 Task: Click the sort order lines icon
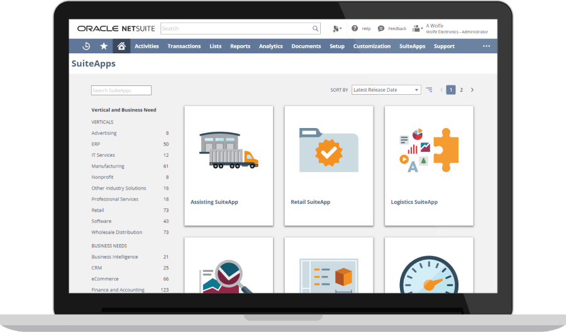429,90
